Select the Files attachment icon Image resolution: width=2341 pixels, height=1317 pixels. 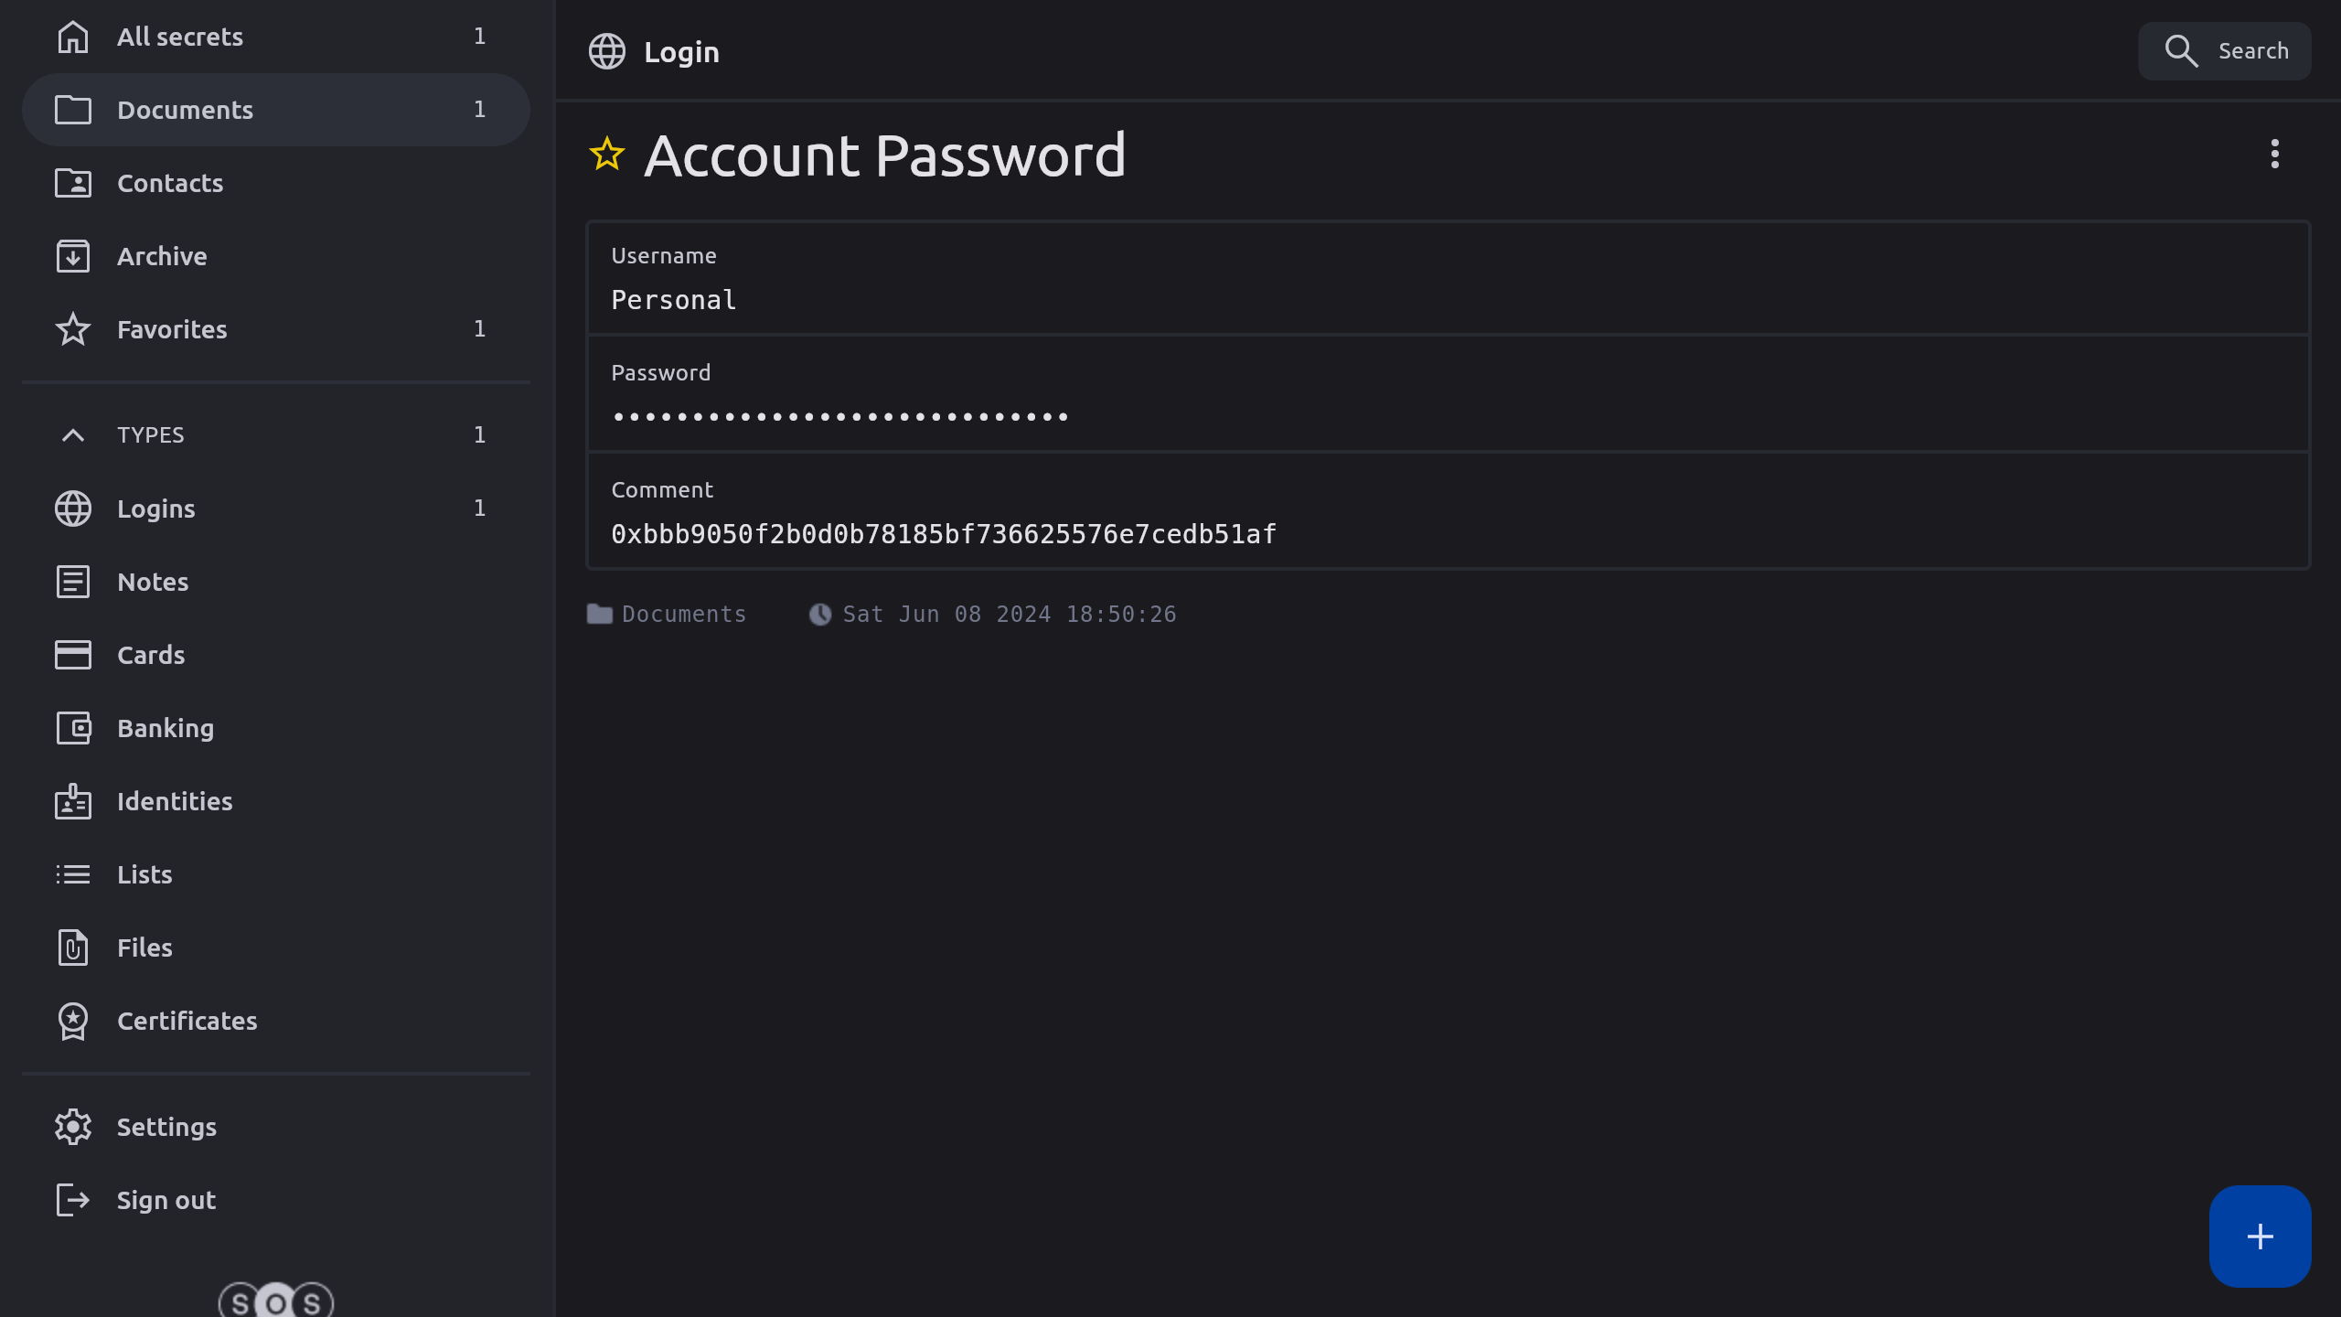point(73,948)
